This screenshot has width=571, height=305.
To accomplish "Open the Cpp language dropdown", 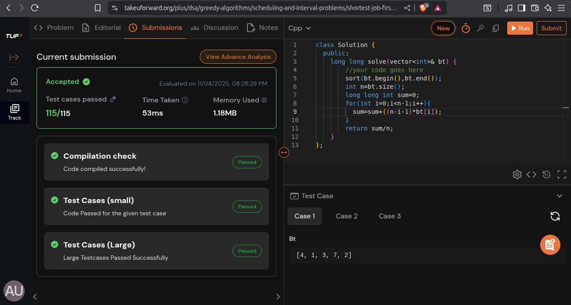I will click(x=300, y=28).
